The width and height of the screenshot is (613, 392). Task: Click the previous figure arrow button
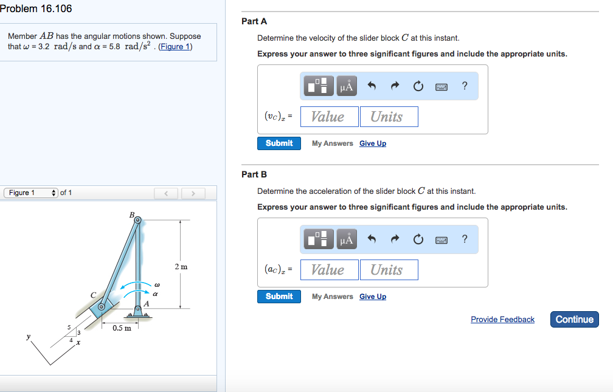tap(166, 193)
